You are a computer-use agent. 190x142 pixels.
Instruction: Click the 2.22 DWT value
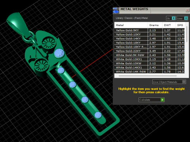click(167, 51)
